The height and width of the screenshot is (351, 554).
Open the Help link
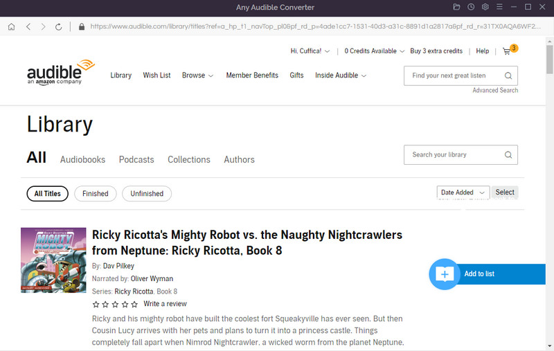click(482, 51)
